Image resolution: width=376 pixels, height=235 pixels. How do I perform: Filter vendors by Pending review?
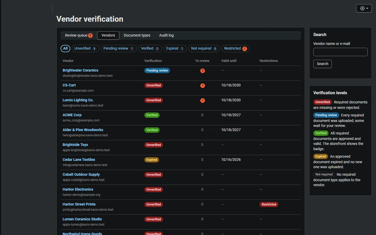point(119,49)
